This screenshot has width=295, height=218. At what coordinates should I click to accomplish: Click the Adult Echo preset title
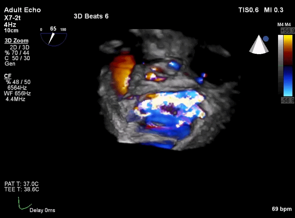tap(22, 10)
